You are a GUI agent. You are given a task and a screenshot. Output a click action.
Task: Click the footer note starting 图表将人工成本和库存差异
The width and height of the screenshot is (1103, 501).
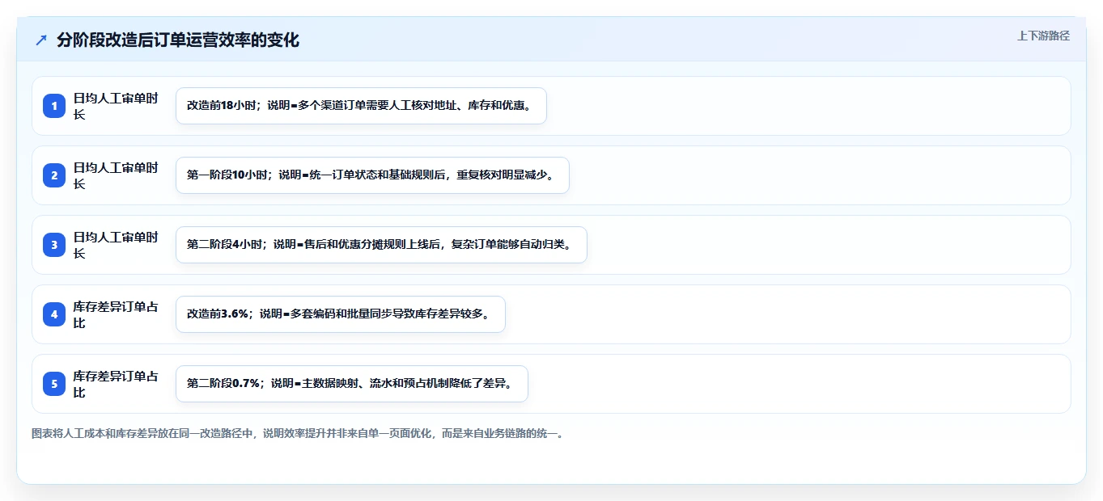(297, 434)
